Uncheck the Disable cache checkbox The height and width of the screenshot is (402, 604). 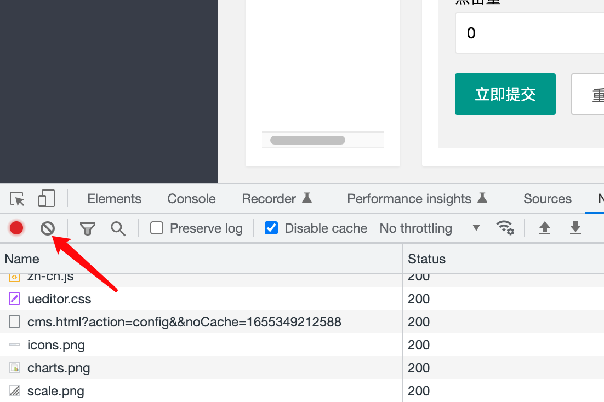pos(271,228)
